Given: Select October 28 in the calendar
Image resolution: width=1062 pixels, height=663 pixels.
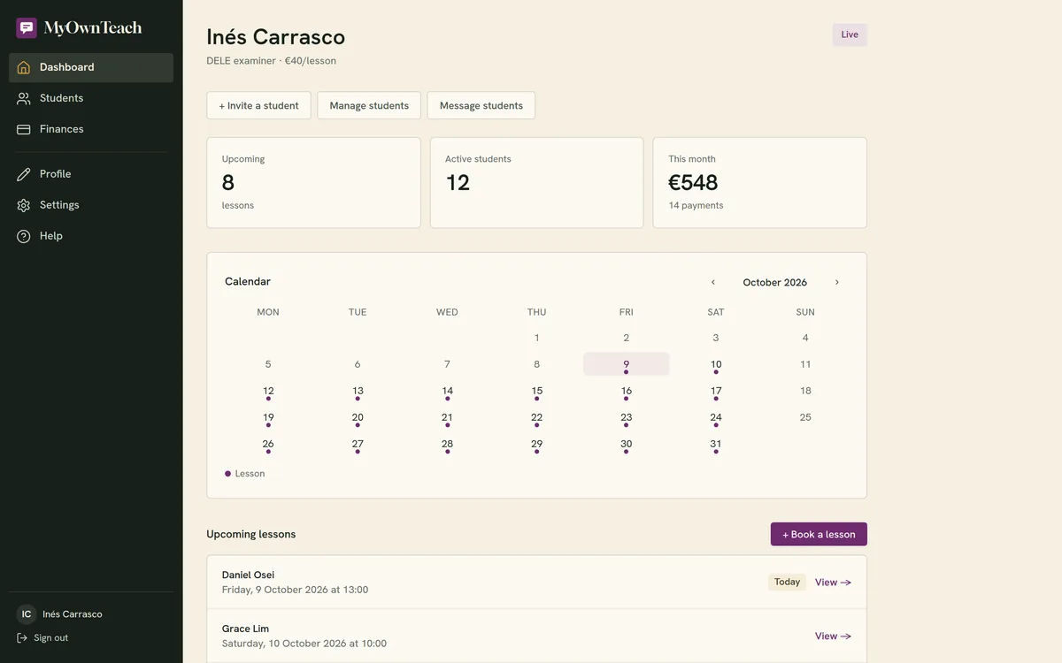Looking at the screenshot, I should tap(447, 444).
